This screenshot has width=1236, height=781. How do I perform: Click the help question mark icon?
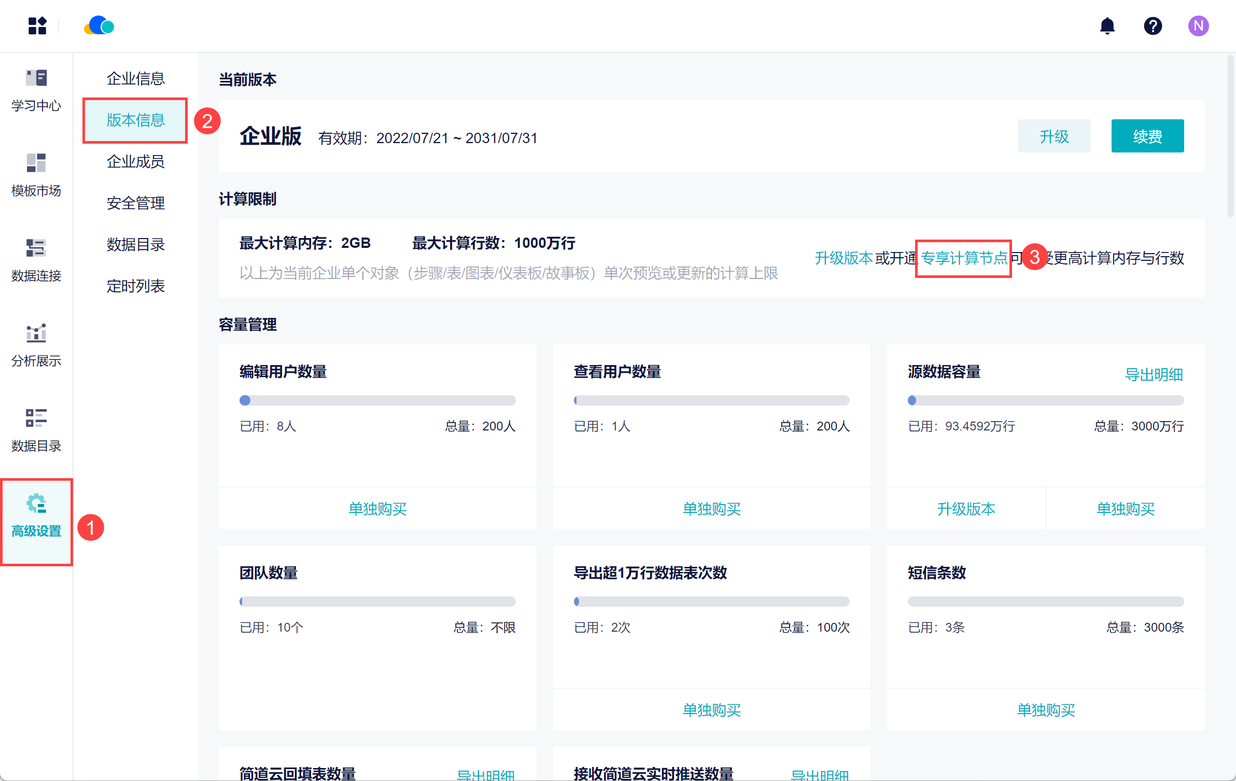(1153, 26)
